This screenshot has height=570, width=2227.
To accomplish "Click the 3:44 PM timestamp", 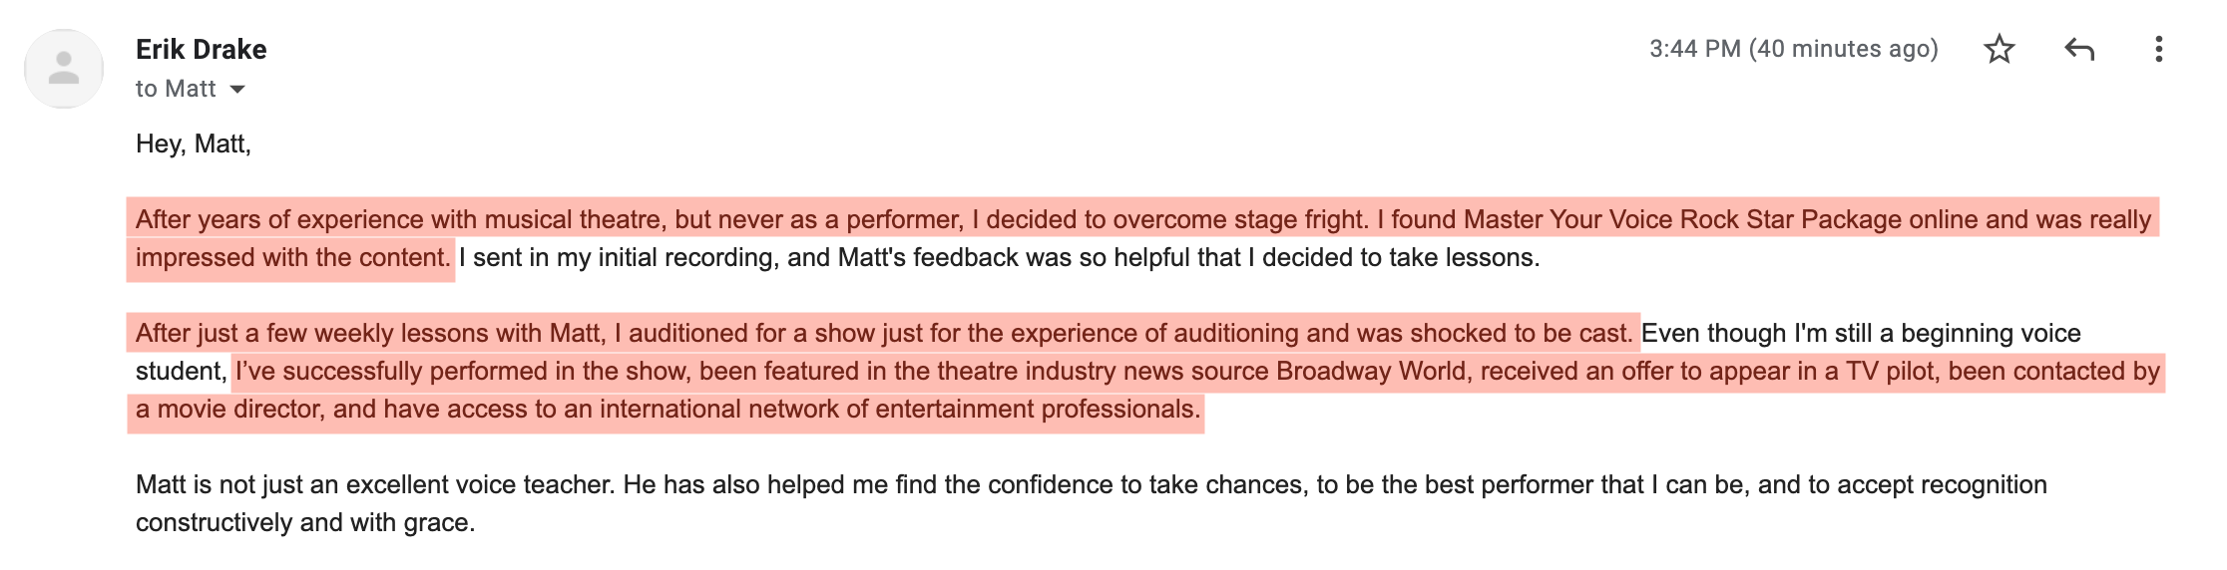I will click(1694, 49).
